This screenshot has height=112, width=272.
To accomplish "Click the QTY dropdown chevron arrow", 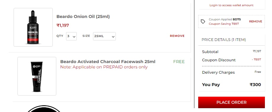I will coord(74,37).
